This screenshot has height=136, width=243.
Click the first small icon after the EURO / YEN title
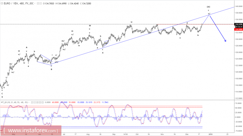(x=38, y=3)
